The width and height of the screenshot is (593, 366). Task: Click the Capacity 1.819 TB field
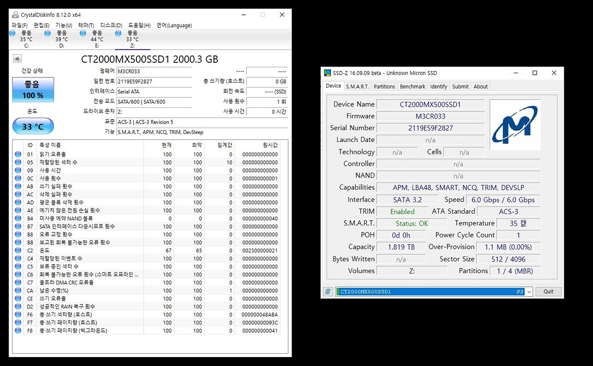[401, 247]
